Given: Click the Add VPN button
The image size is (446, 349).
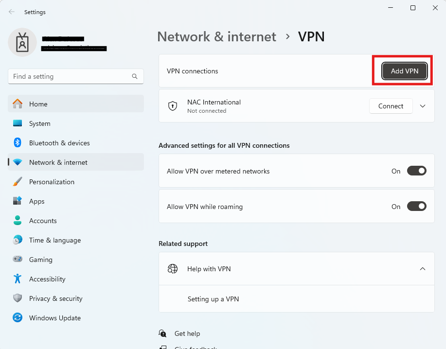Looking at the screenshot, I should click(x=404, y=70).
